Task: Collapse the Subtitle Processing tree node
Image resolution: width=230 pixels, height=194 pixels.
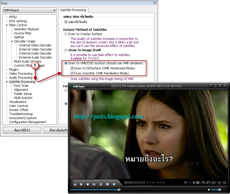Action: click(7, 81)
